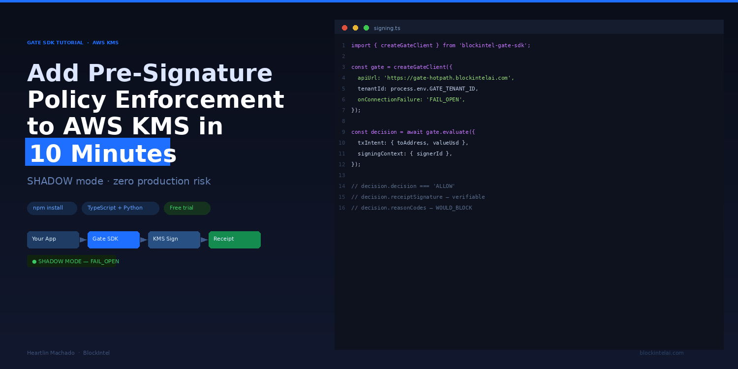Click the green dot in SHADOW MODE badge
The image size is (738, 369).
click(x=34, y=262)
